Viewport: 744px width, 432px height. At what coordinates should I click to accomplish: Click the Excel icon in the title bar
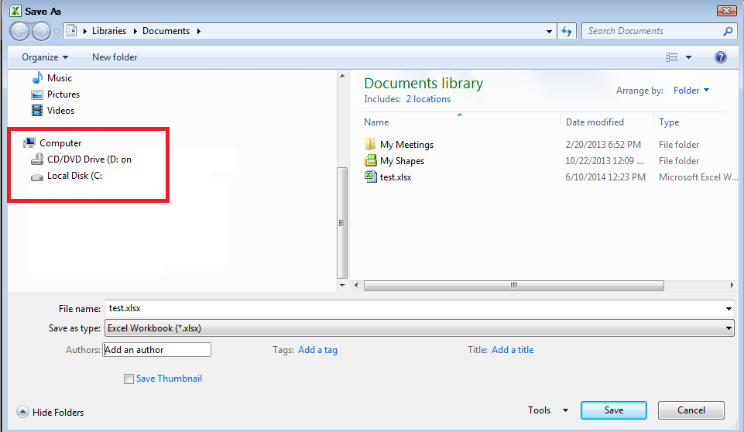(15, 11)
